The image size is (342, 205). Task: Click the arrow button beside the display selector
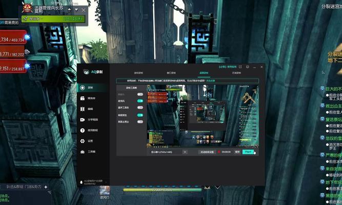[x=185, y=152]
